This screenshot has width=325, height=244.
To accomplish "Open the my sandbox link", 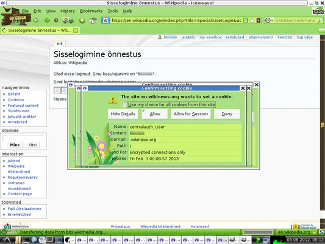I will click(x=210, y=37).
